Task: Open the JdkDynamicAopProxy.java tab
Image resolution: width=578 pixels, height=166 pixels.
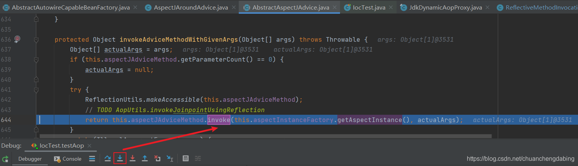Action: (445, 7)
